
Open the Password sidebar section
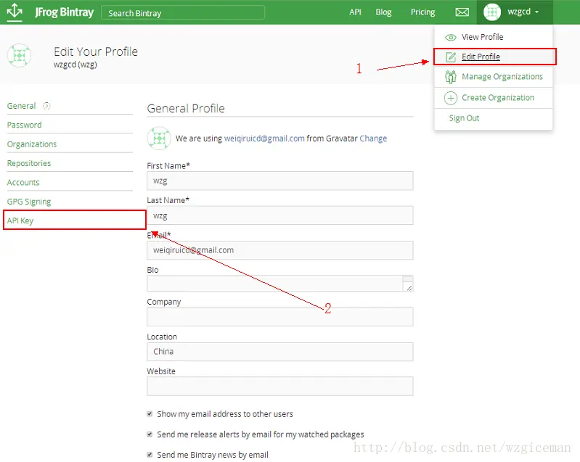pos(25,125)
